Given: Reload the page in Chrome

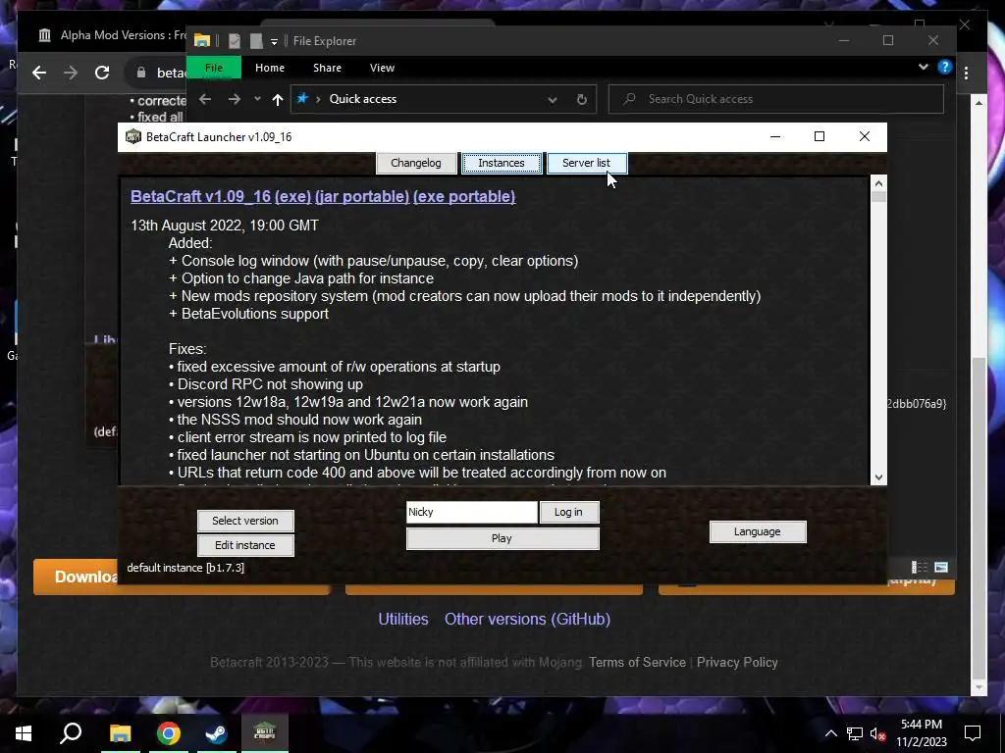Looking at the screenshot, I should (x=102, y=73).
